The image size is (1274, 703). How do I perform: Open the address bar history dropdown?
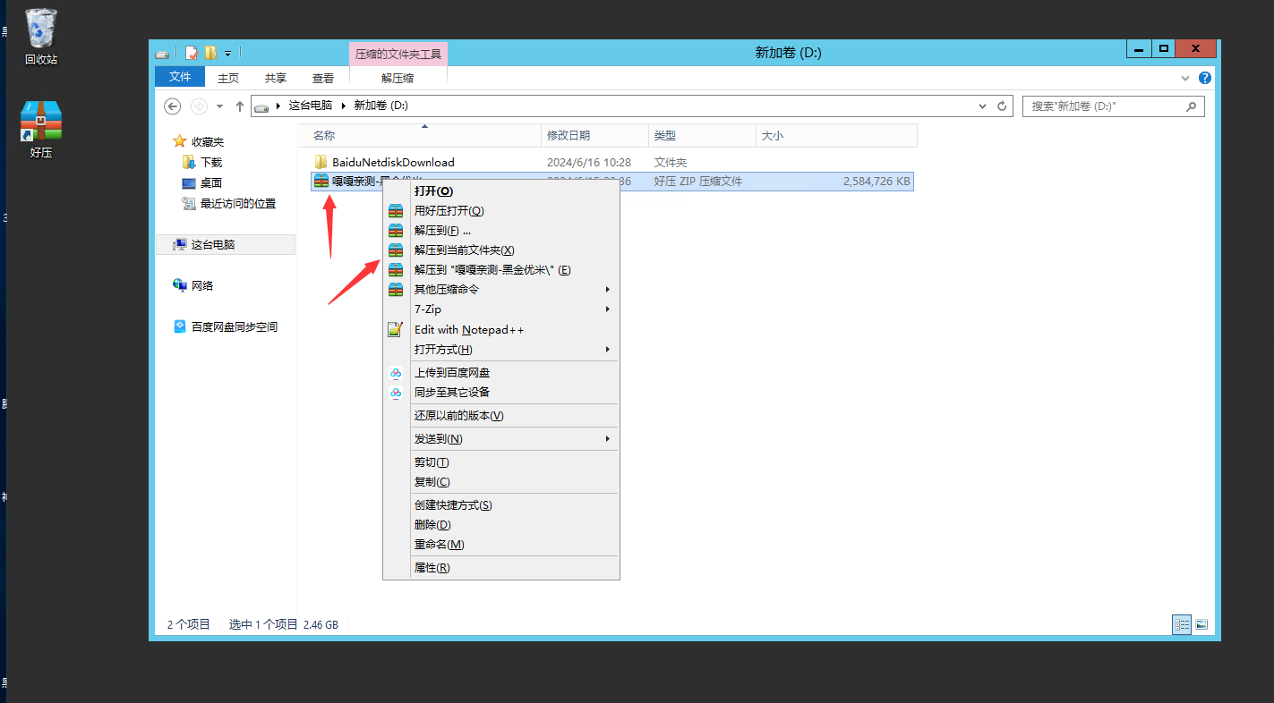pyautogui.click(x=984, y=106)
